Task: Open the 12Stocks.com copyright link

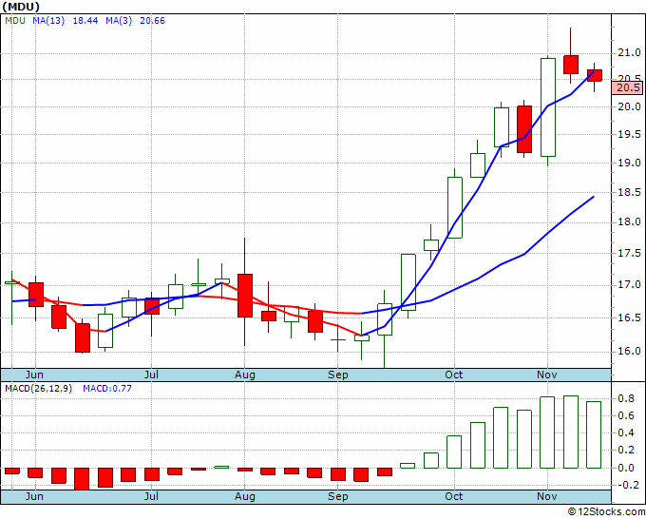Action: tap(606, 511)
